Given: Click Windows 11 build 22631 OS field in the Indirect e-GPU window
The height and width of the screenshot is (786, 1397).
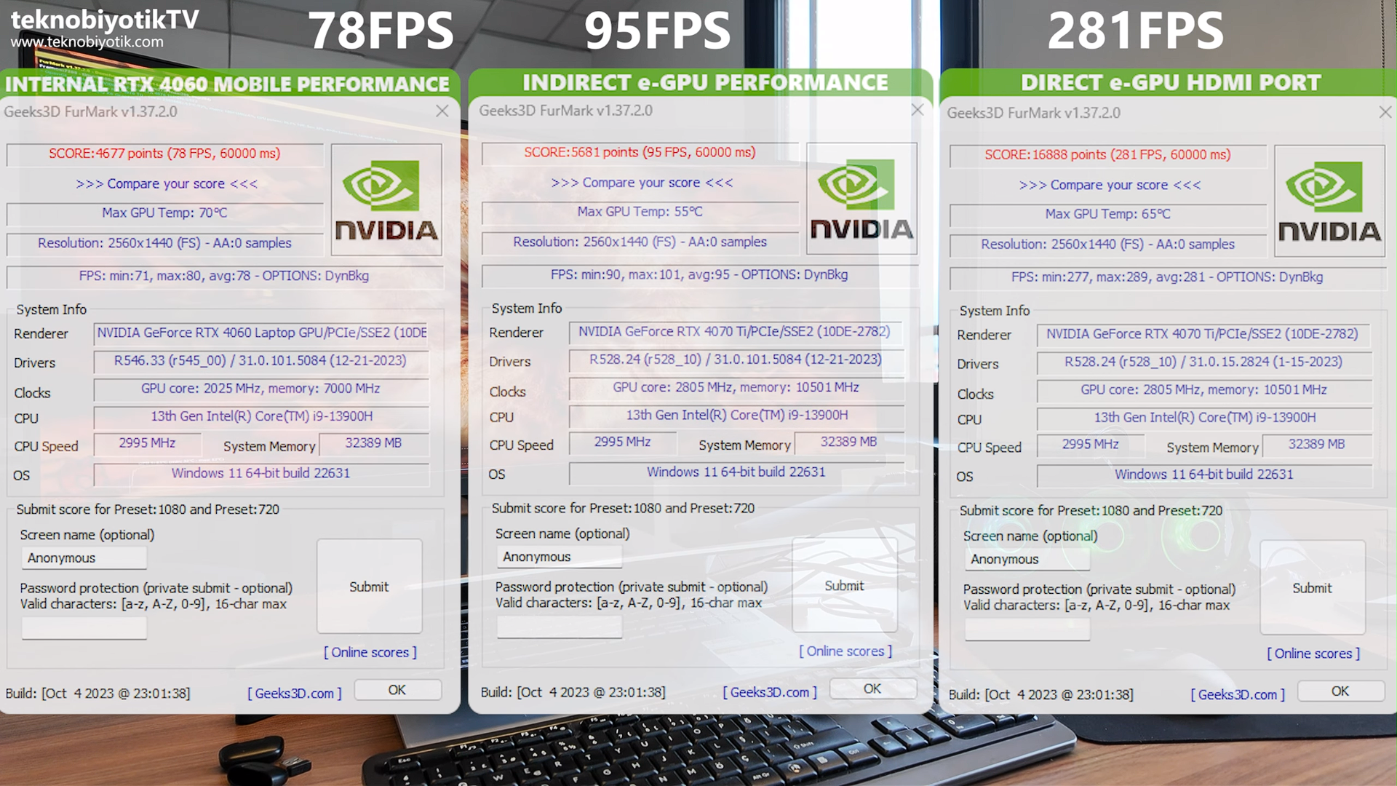Looking at the screenshot, I should click(x=735, y=472).
